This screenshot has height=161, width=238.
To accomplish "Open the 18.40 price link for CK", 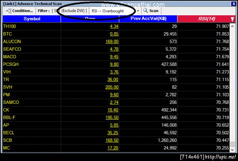I will [113, 110].
